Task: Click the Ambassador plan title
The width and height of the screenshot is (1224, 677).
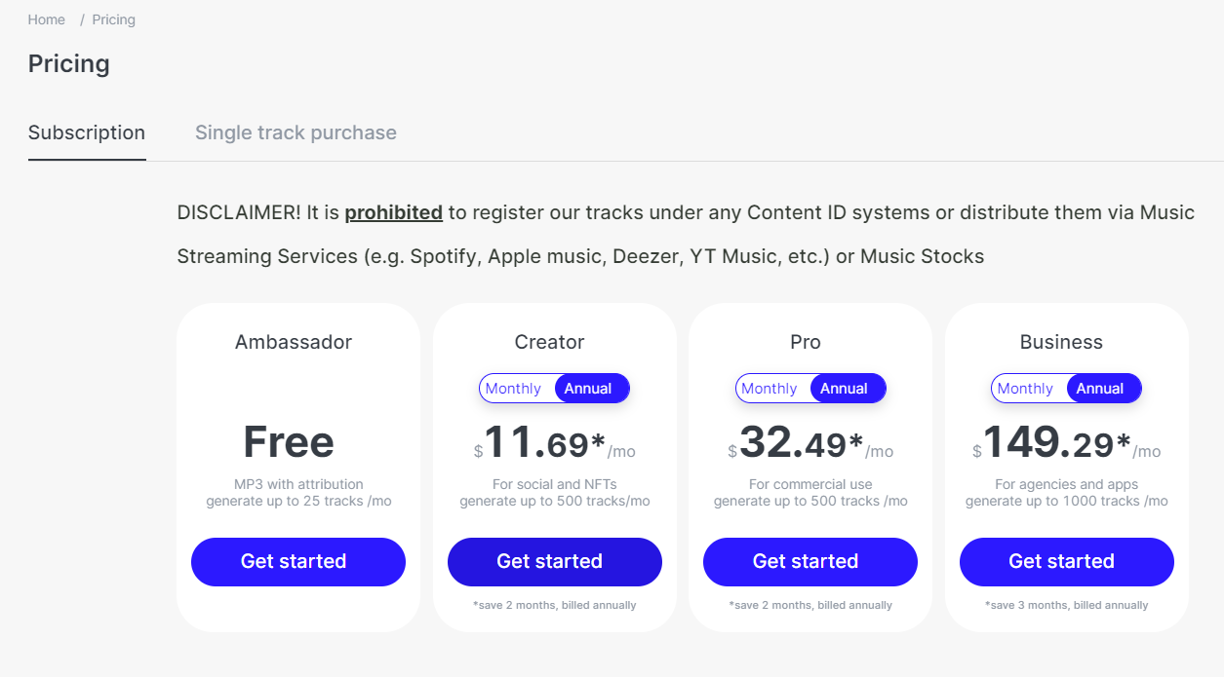Action: (294, 342)
